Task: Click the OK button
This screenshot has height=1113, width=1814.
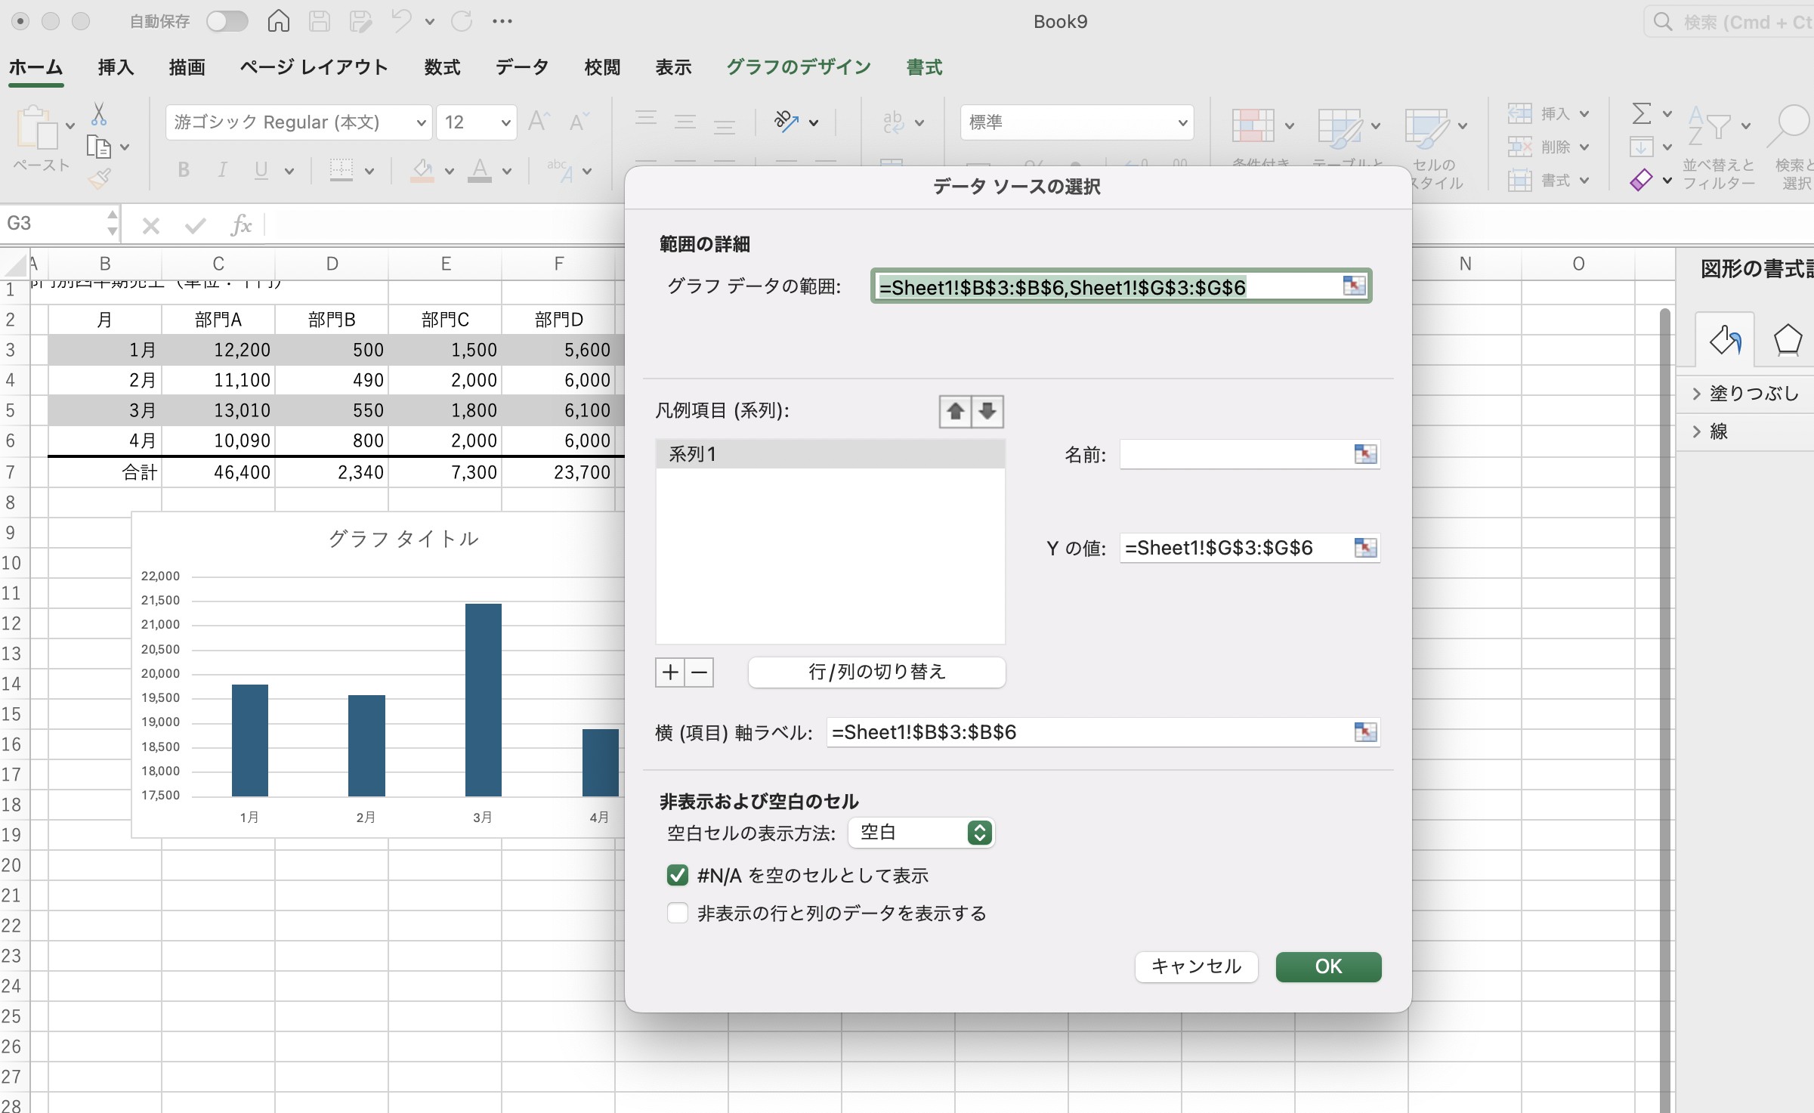Action: (1328, 966)
